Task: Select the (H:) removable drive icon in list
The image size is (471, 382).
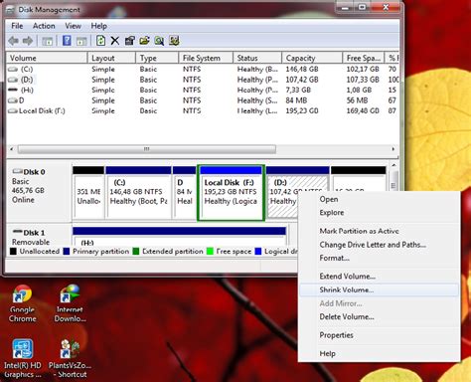Action: (13, 90)
